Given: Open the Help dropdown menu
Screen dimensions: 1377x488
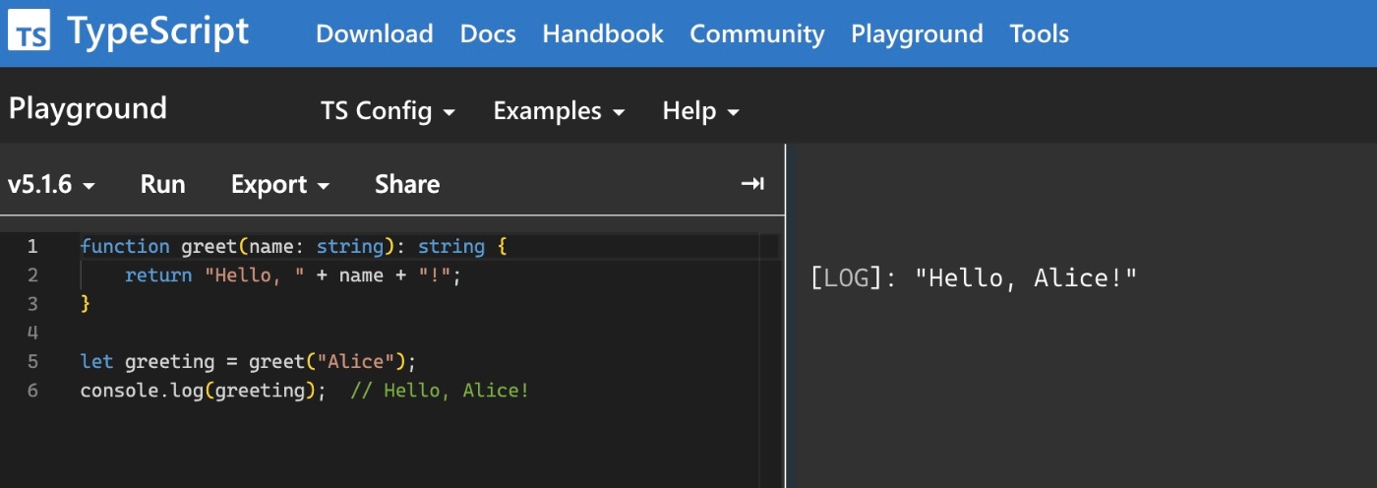Looking at the screenshot, I should [x=700, y=111].
